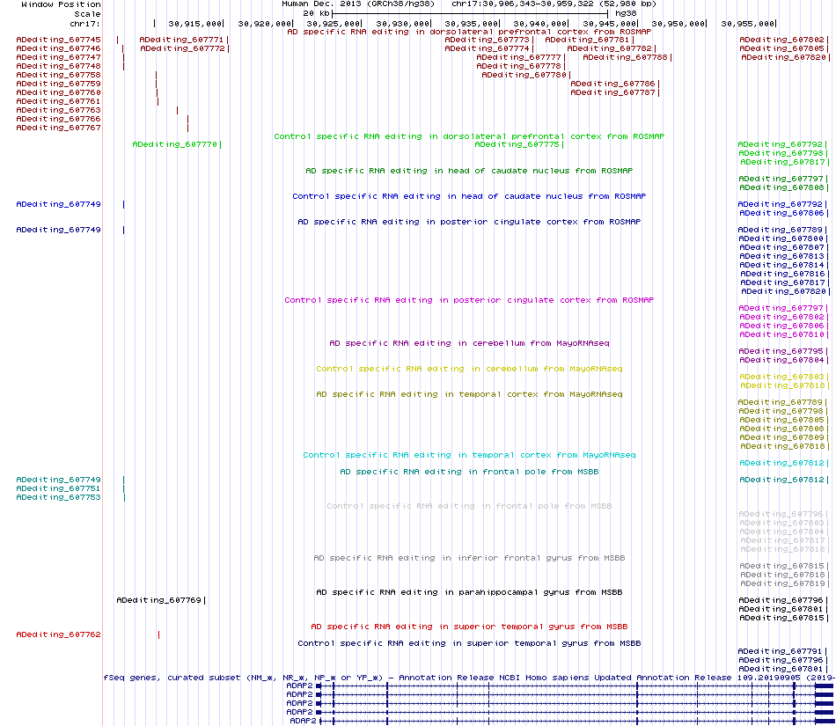836x726 pixels.
Task: Open the ADediting_607777 editing site
Action: (x=521, y=57)
